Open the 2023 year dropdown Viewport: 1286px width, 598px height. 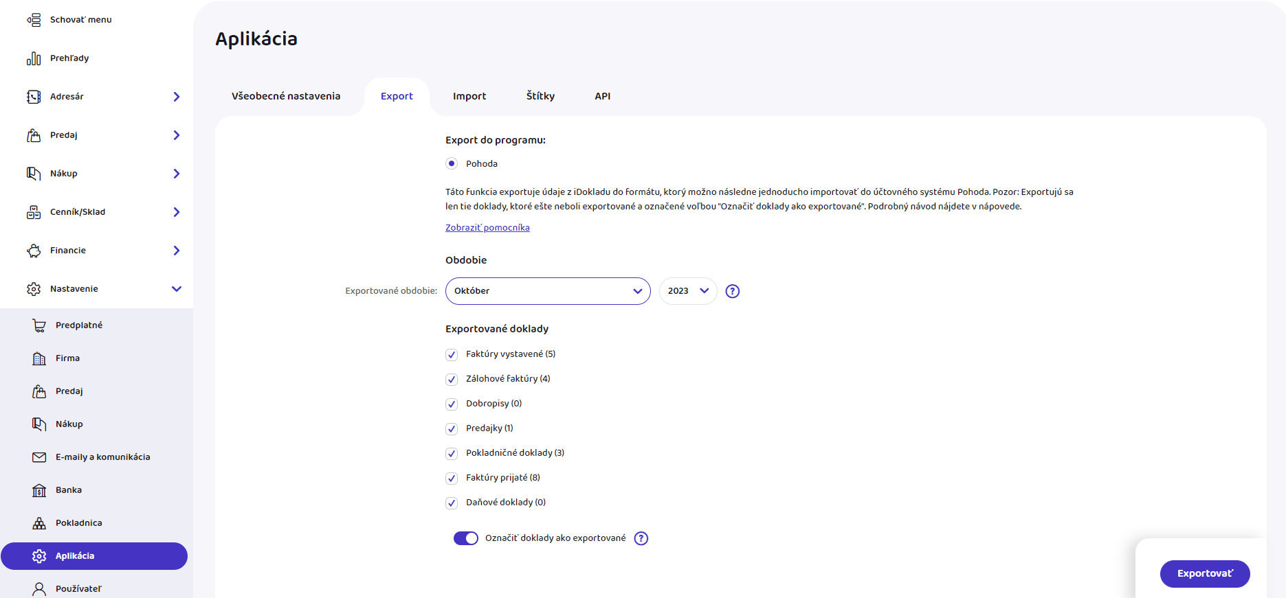pos(687,291)
